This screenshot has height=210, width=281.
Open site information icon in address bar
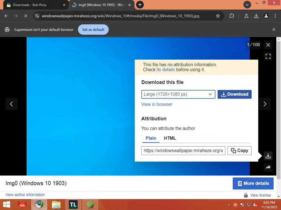[x=37, y=16]
